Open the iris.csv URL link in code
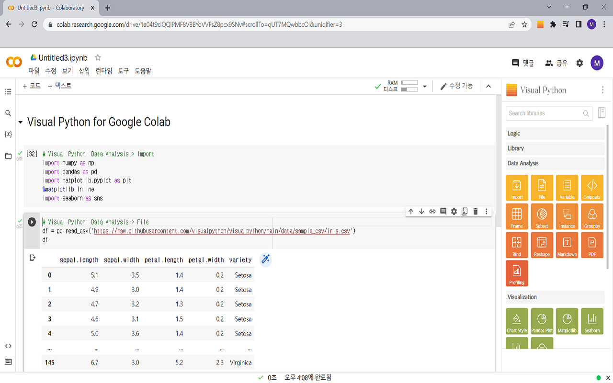 coord(223,231)
